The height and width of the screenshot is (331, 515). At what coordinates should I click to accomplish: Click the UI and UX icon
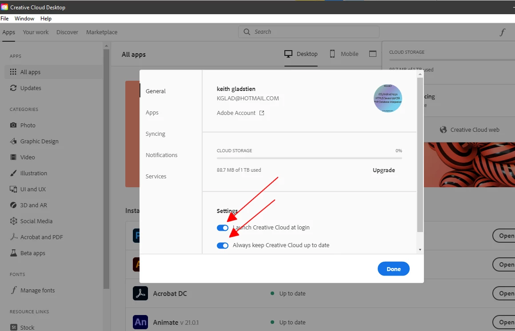click(13, 189)
